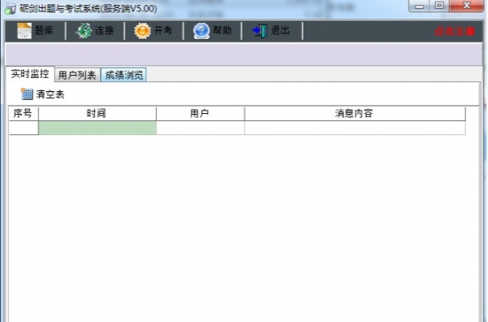Switch to the 用户列表 tab
Image resolution: width=488 pixels, height=322 pixels.
77,75
